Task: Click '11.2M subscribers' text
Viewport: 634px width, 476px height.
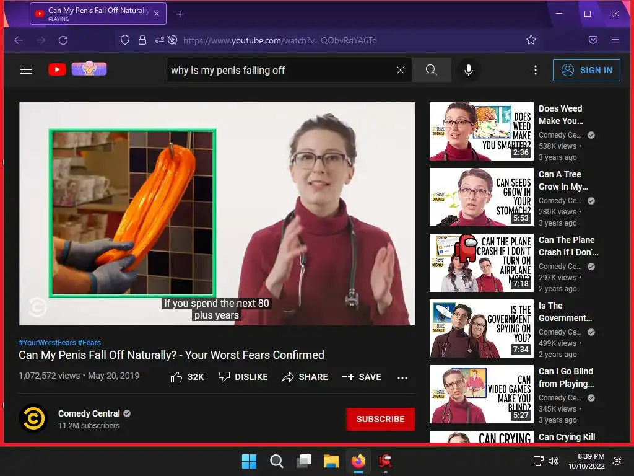Action: click(89, 425)
